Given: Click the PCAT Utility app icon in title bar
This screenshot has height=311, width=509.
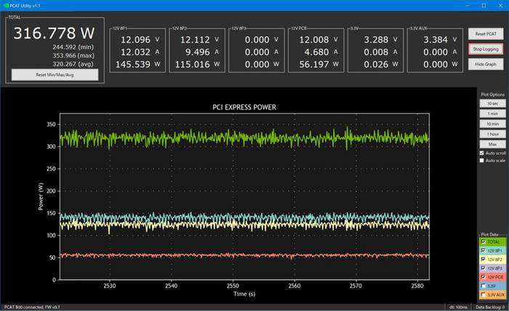Looking at the screenshot, I should (x=6, y=6).
